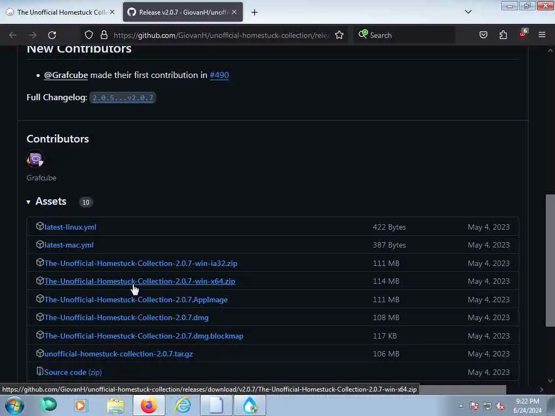
Task: Click the vertical page scrollbar thumb
Action: (x=550, y=261)
